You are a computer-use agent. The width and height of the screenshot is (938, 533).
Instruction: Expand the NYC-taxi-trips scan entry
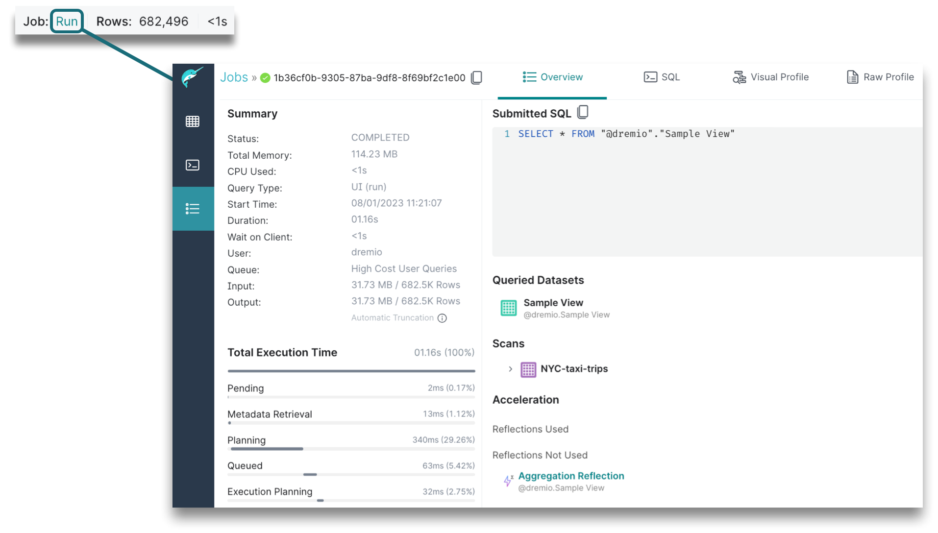510,369
